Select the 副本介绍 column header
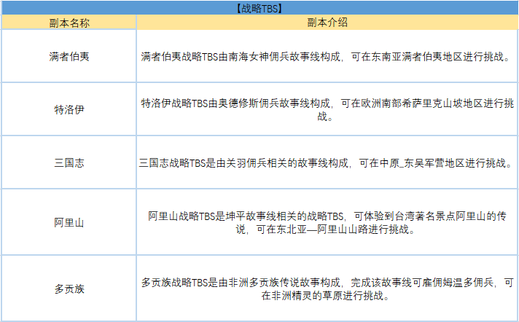The height and width of the screenshot is (322, 519). pyautogui.click(x=327, y=23)
